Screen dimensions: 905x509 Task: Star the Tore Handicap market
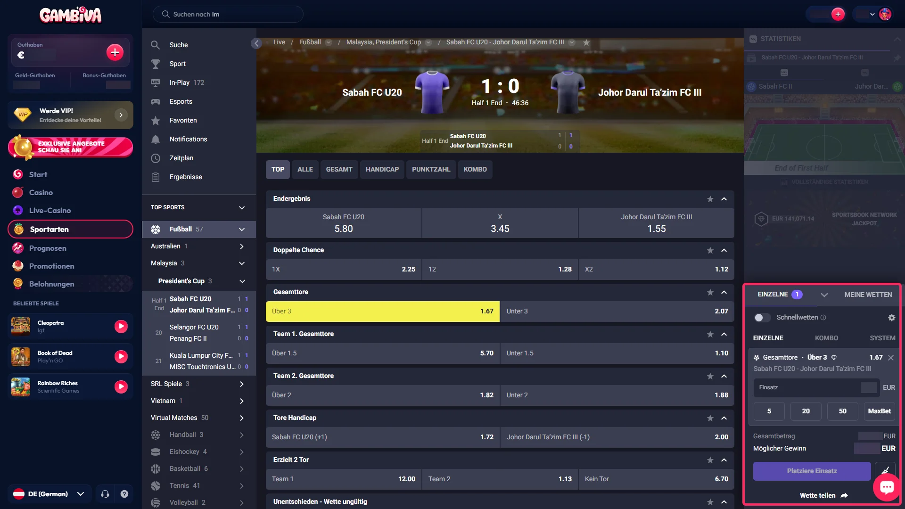(x=710, y=418)
